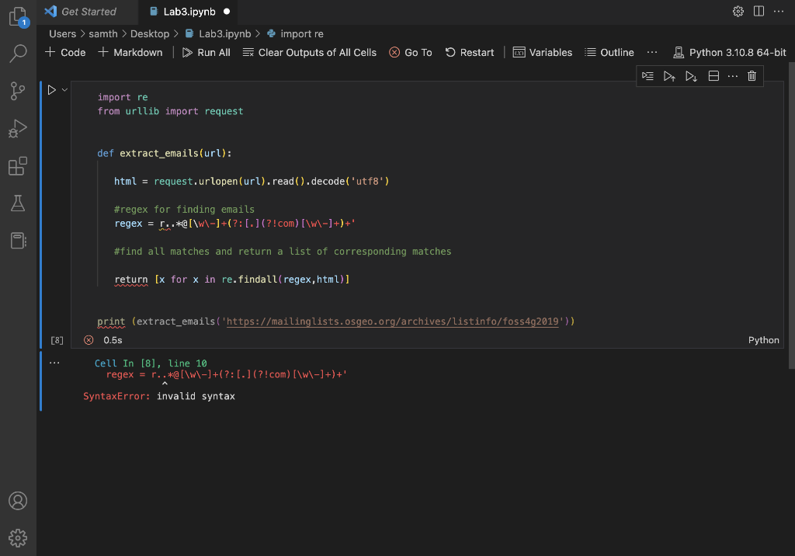This screenshot has height=556, width=795.
Task: Open the Explorer view in activity bar
Action: pyautogui.click(x=19, y=17)
